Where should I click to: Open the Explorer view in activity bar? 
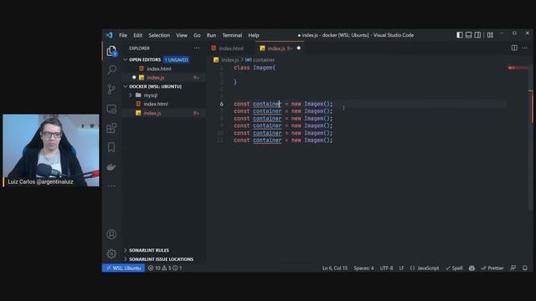(x=111, y=51)
